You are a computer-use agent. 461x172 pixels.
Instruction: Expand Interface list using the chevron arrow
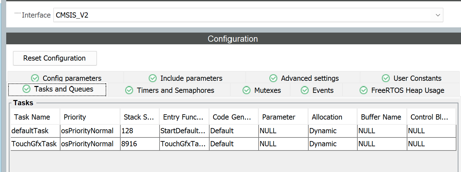tap(437, 15)
